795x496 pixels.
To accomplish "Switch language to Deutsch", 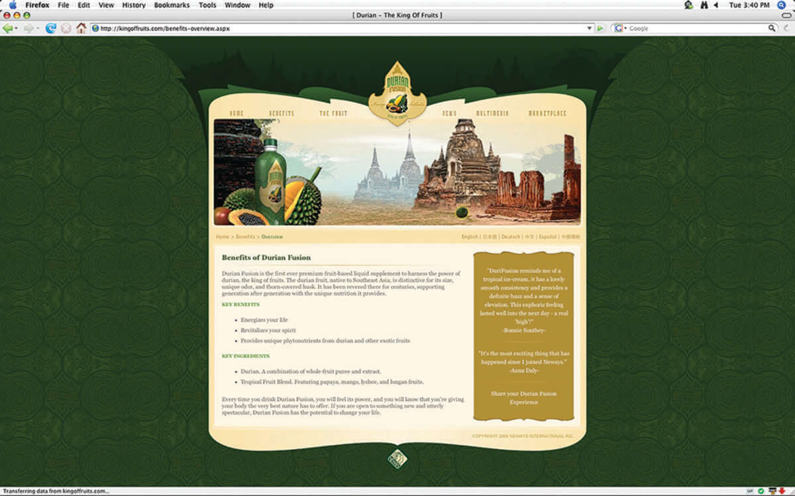I will (511, 237).
